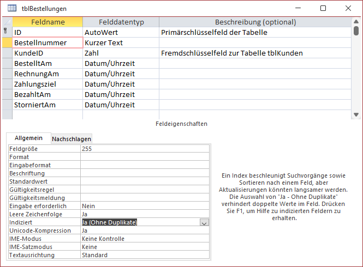Click the Beschriftung property value field
The height and width of the screenshot is (267, 363).
coord(145,173)
